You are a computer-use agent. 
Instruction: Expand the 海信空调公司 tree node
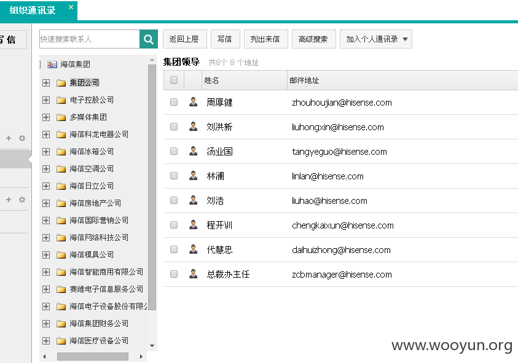pos(46,169)
